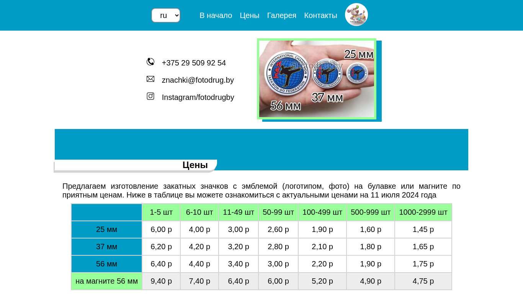Screen dimensions: 523x294
Task: Click the 4,20 р price cell
Action: click(x=199, y=247)
